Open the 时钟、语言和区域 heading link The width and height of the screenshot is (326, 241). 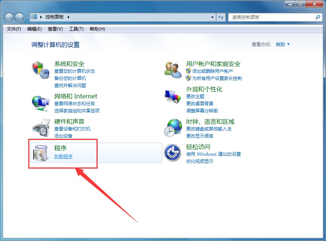(x=210, y=121)
